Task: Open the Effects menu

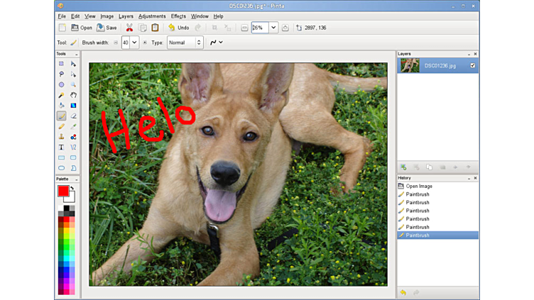Action: 178,16
